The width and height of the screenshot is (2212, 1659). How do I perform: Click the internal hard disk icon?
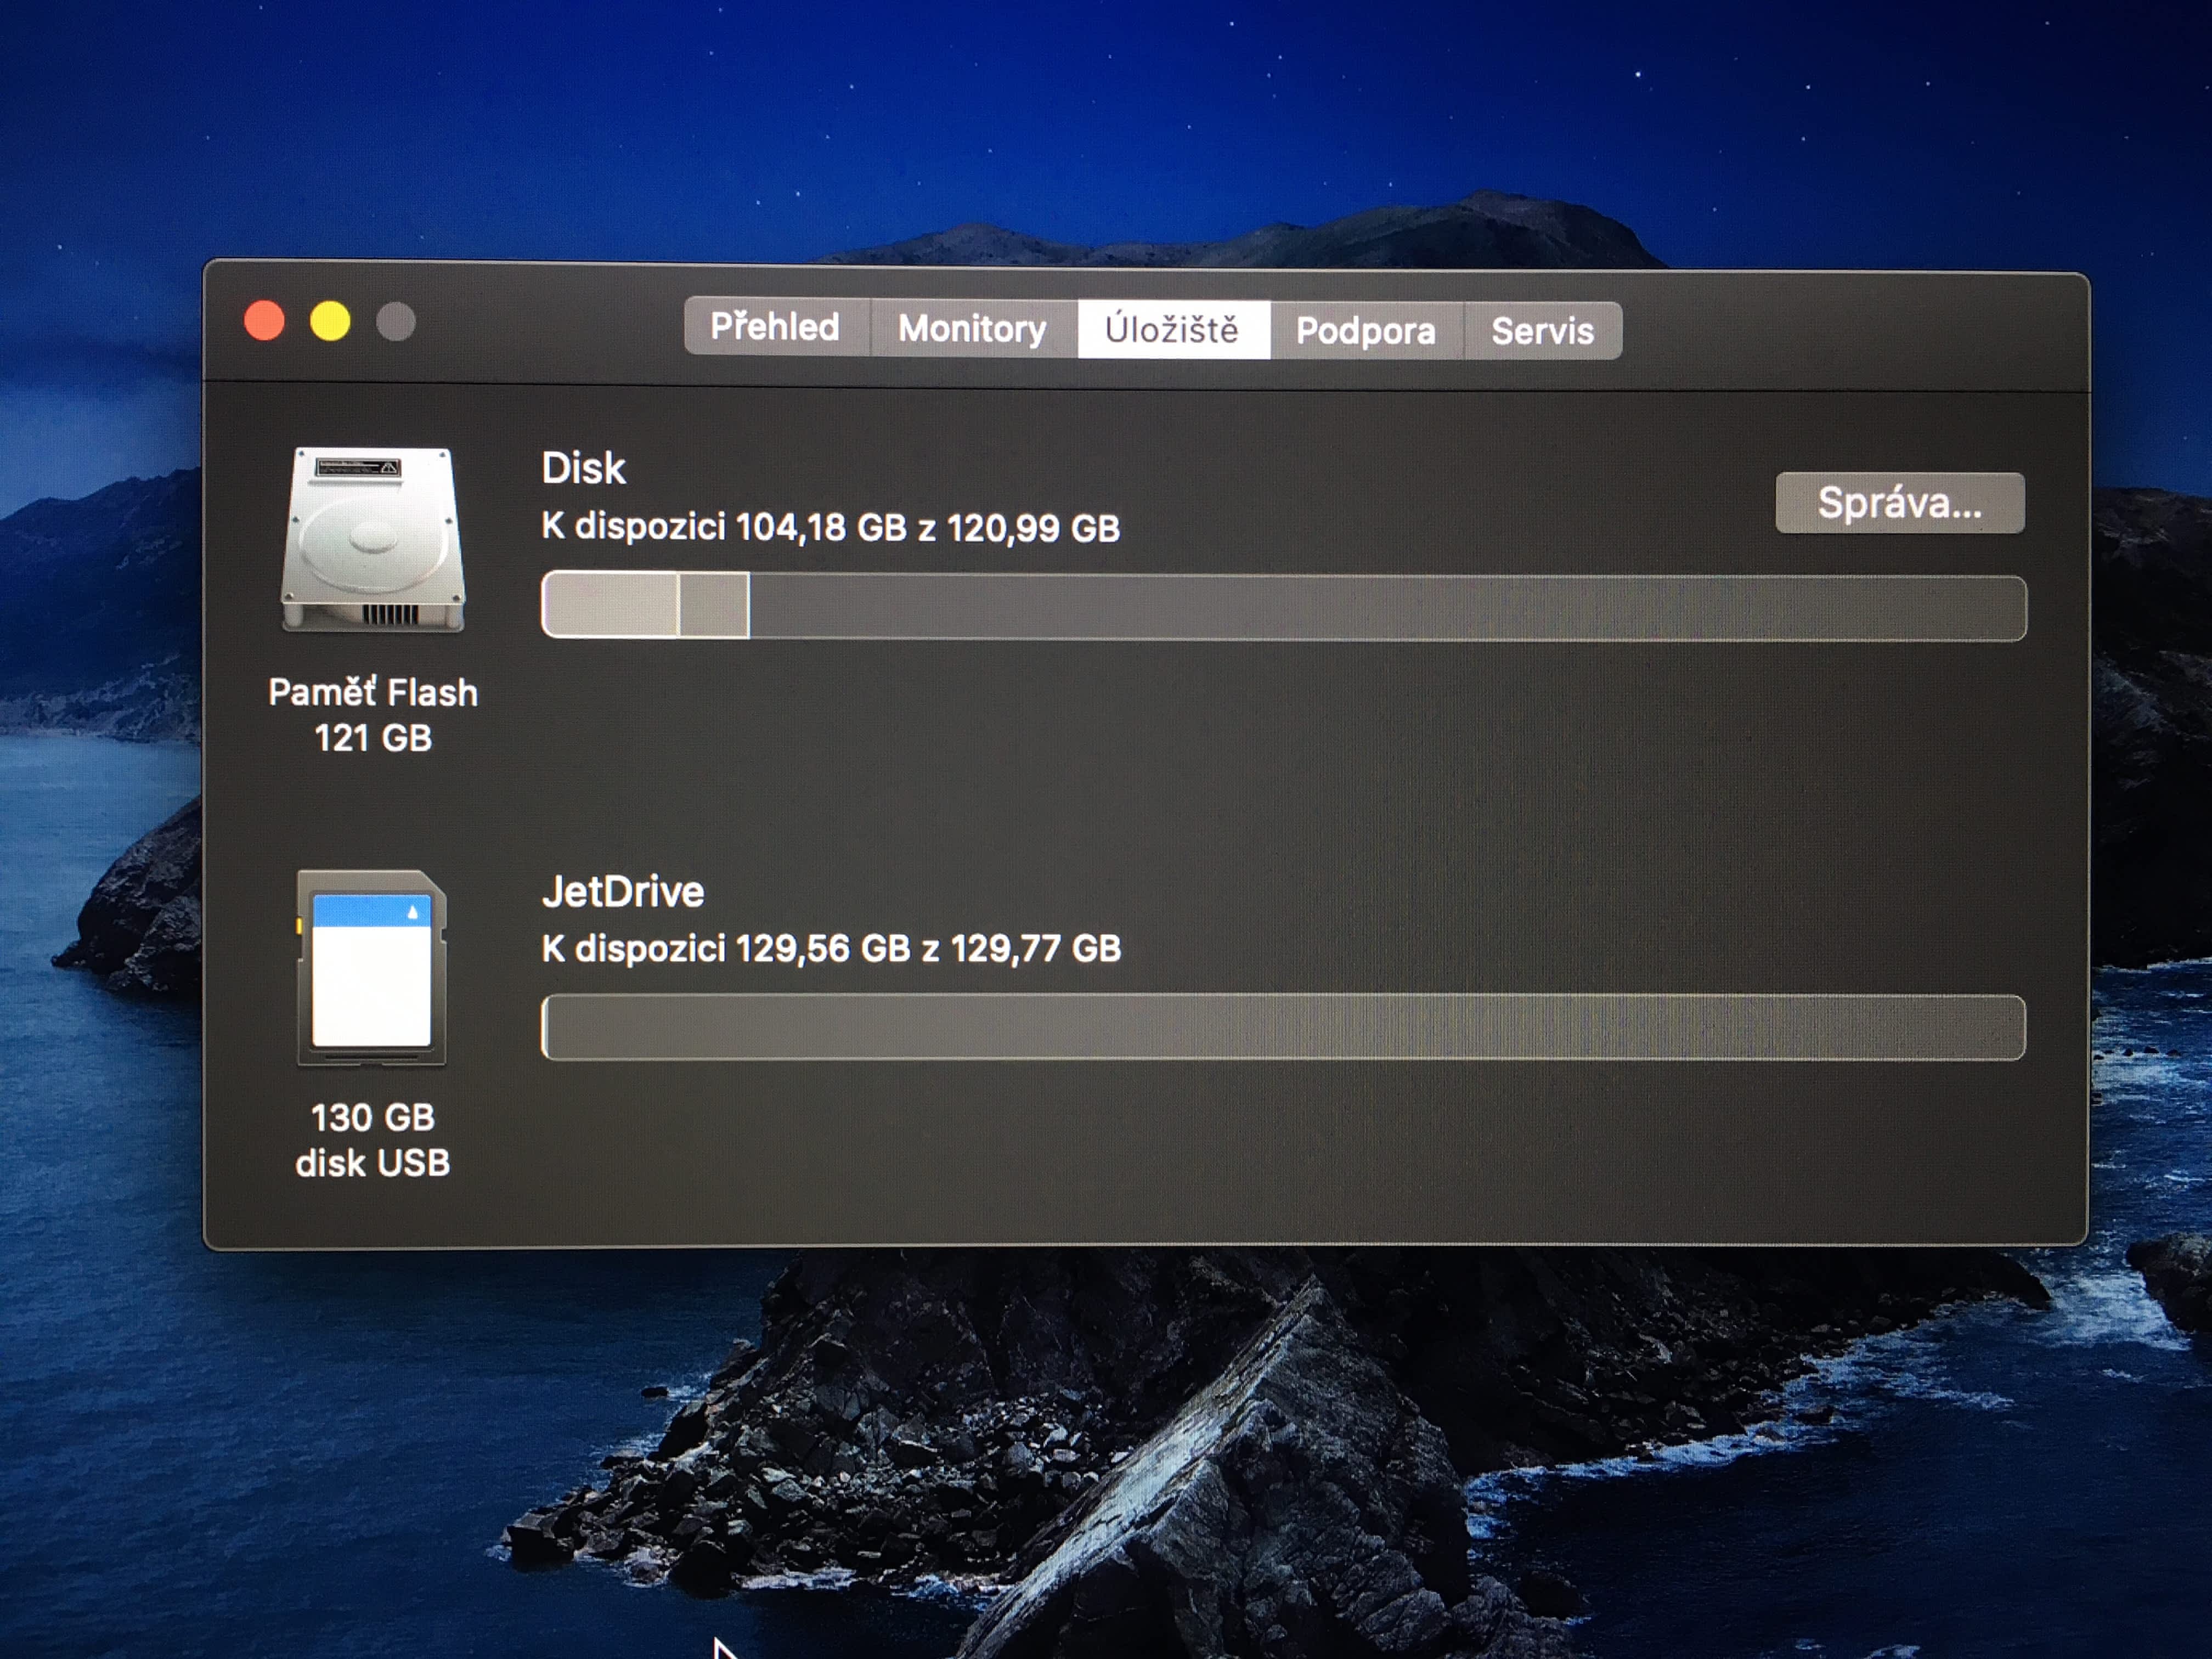click(373, 540)
